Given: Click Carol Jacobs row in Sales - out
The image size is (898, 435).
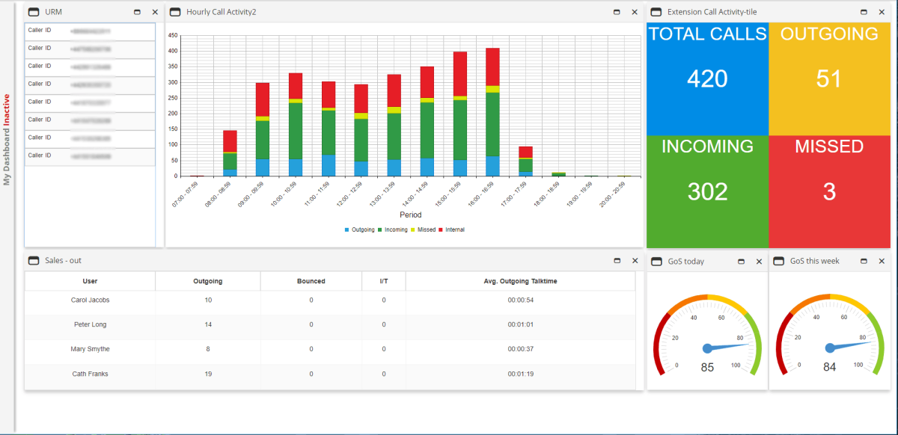Looking at the screenshot, I should (x=90, y=300).
